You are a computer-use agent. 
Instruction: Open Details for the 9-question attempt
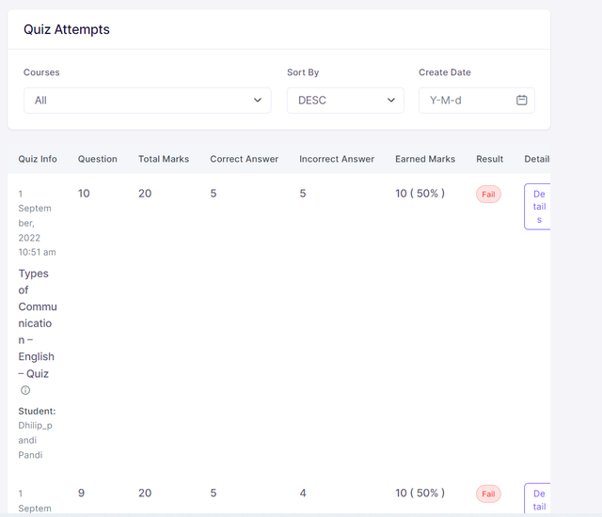pyautogui.click(x=537, y=498)
